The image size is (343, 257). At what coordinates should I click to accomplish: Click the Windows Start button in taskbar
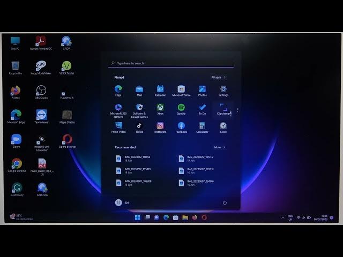137,217
